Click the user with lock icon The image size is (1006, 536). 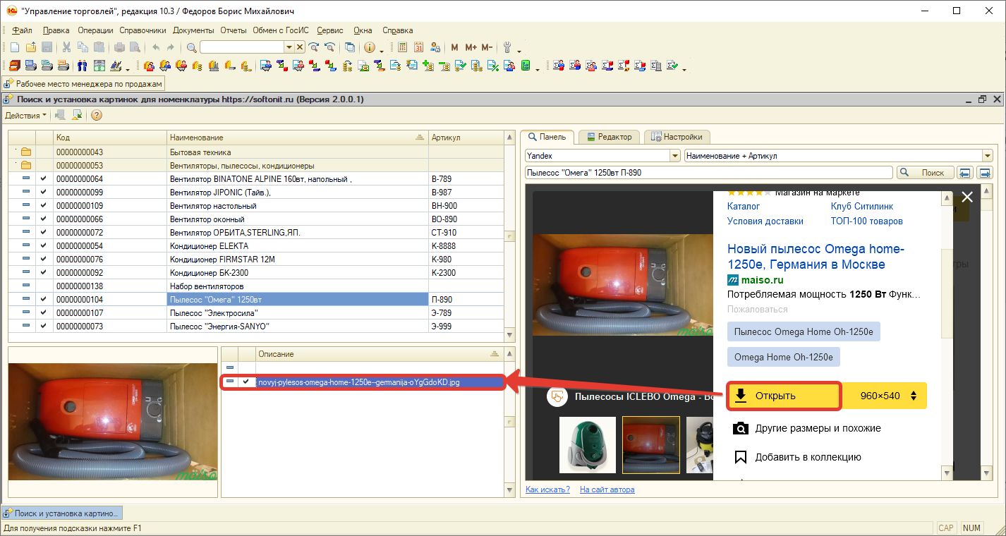click(435, 47)
